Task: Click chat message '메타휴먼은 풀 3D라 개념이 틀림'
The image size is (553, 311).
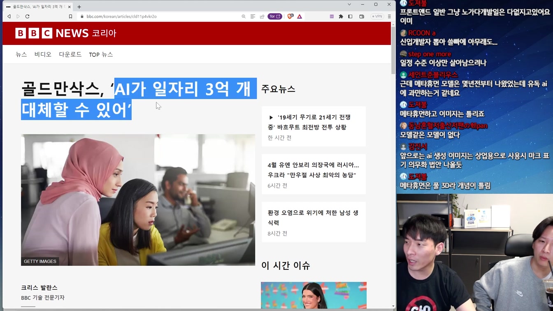Action: (x=445, y=186)
